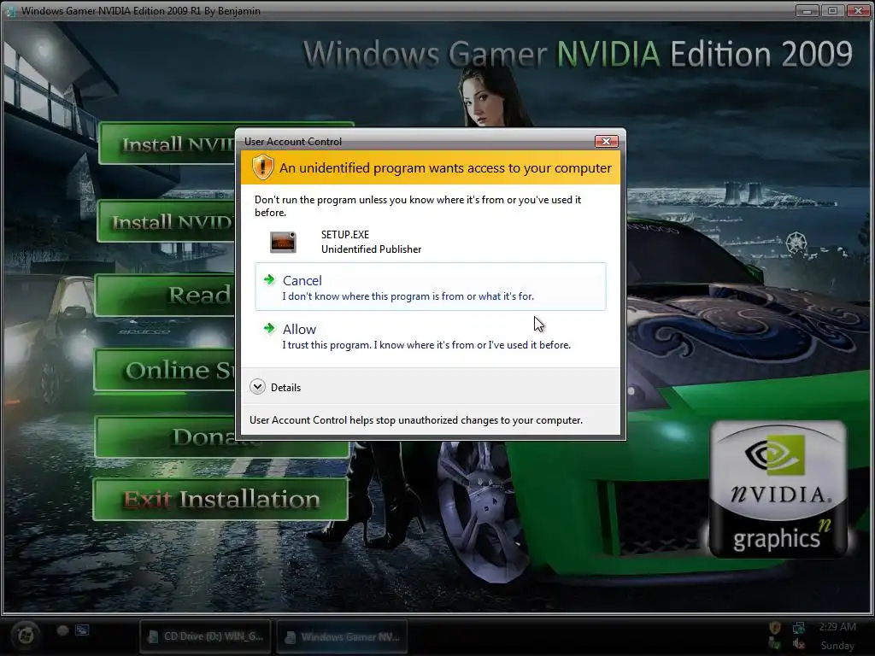Open Online Support button in installer
875x656 pixels.
pyautogui.click(x=165, y=370)
